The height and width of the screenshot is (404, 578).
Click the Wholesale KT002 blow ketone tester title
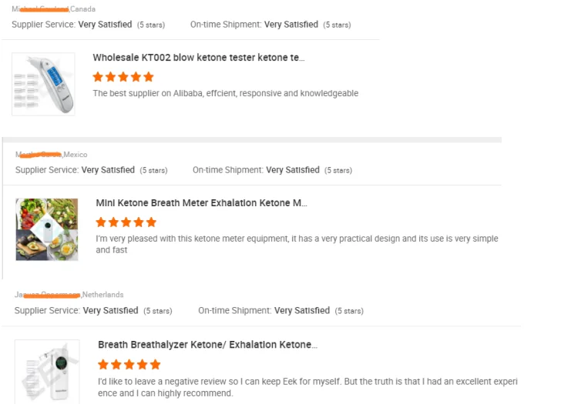[x=198, y=58]
